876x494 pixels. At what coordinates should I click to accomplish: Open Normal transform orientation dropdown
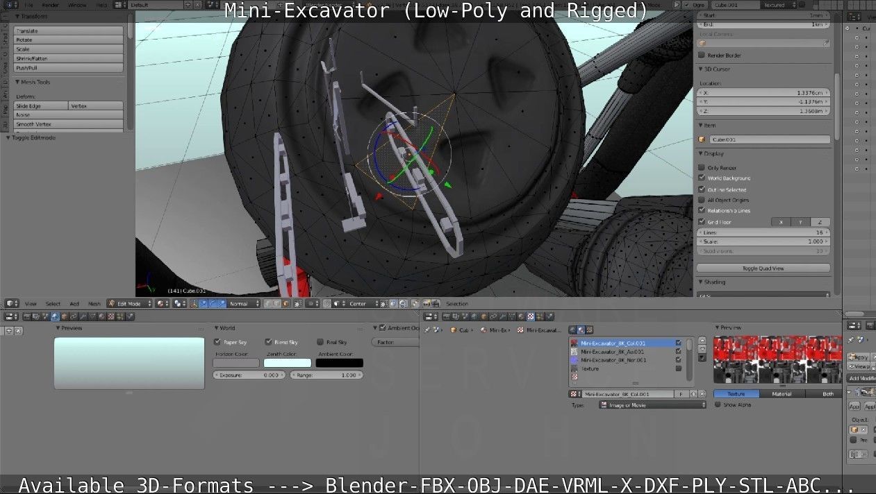click(244, 303)
